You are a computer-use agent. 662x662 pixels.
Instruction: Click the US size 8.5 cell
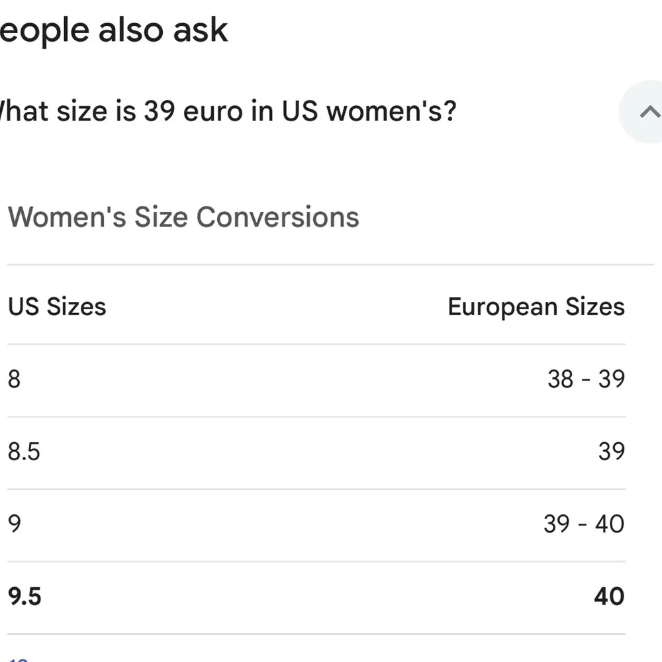[x=24, y=452]
